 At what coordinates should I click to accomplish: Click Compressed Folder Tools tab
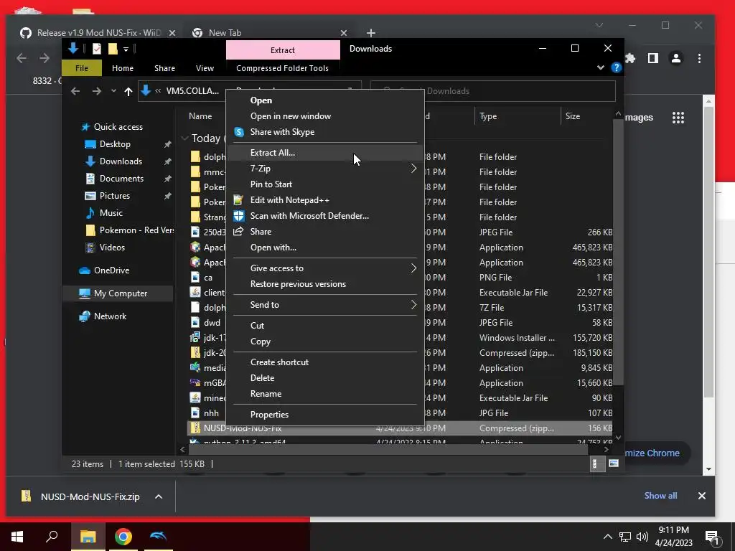pyautogui.click(x=283, y=68)
